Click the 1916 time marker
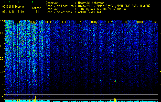 click(94, 22)
